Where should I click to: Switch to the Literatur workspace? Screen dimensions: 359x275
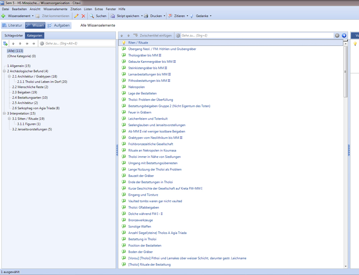pos(12,25)
